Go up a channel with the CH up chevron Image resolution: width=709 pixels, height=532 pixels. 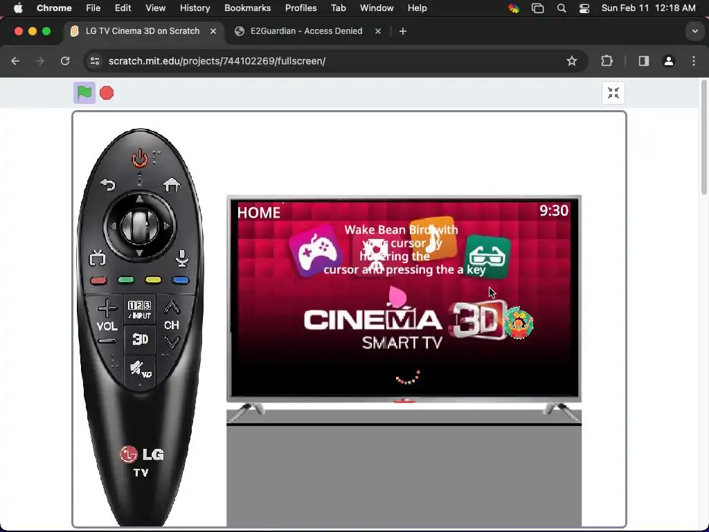point(172,308)
